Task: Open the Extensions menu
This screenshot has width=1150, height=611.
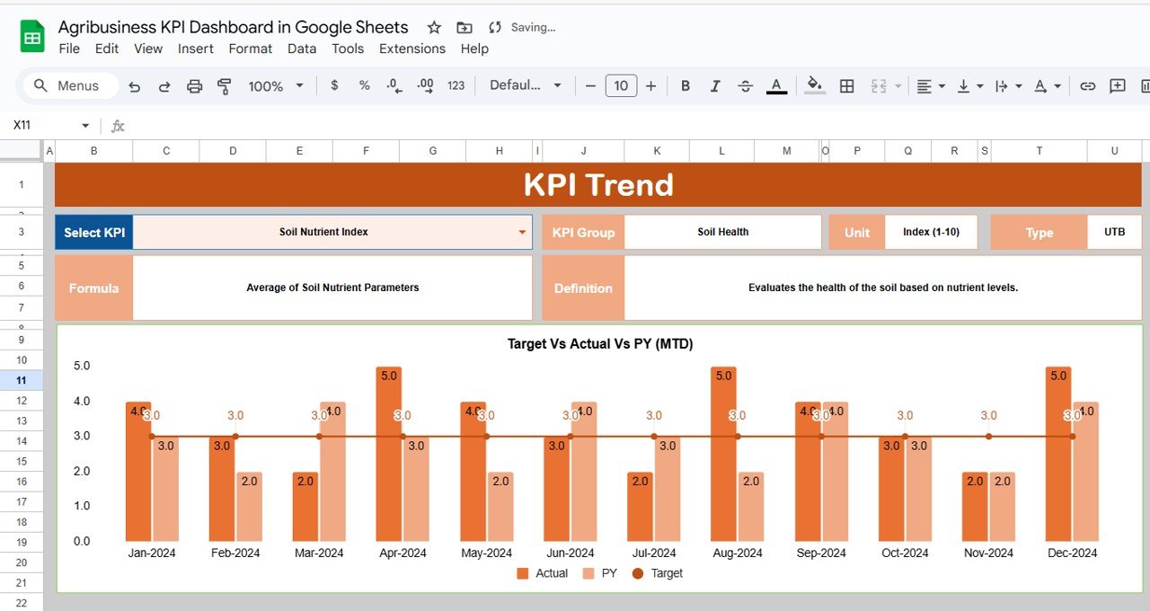Action: coord(412,49)
